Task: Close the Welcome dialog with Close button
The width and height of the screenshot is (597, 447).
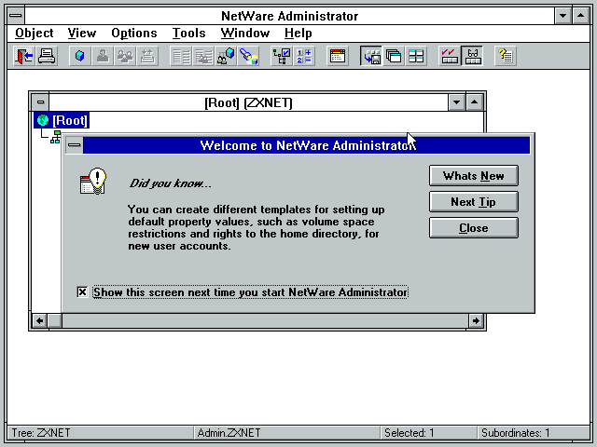Action: pyautogui.click(x=474, y=227)
